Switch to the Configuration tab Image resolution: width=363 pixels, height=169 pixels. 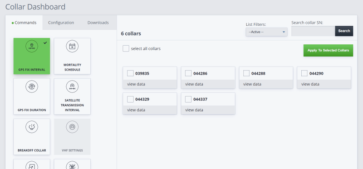click(x=61, y=23)
